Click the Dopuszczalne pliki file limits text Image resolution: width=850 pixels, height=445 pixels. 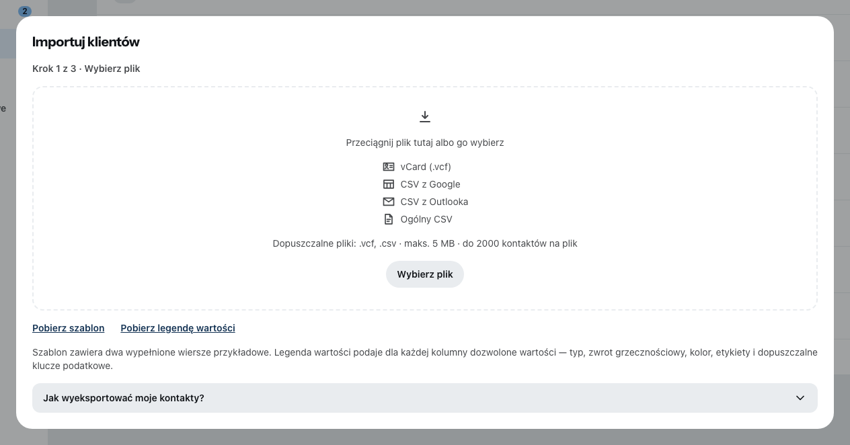coord(425,243)
